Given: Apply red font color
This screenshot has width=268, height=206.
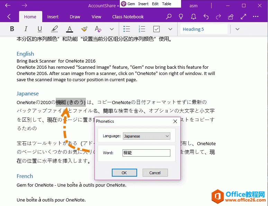Looking at the screenshot, I should (69, 29).
